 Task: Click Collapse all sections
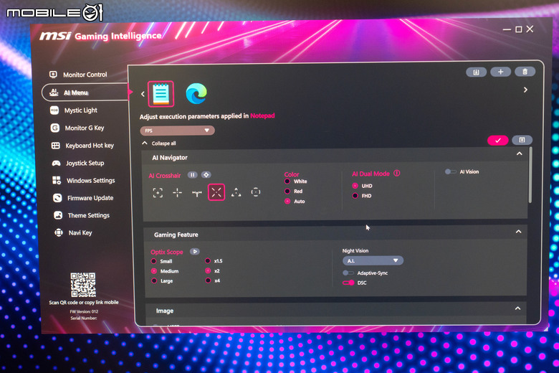pyautogui.click(x=159, y=143)
